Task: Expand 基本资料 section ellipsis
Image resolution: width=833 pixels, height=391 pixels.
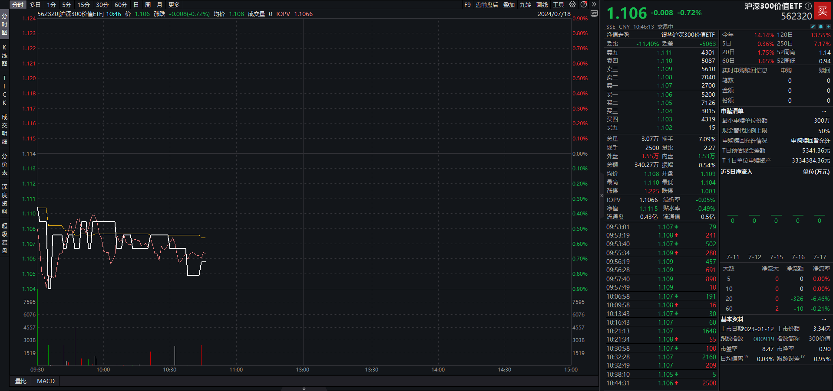Action: pos(824,319)
